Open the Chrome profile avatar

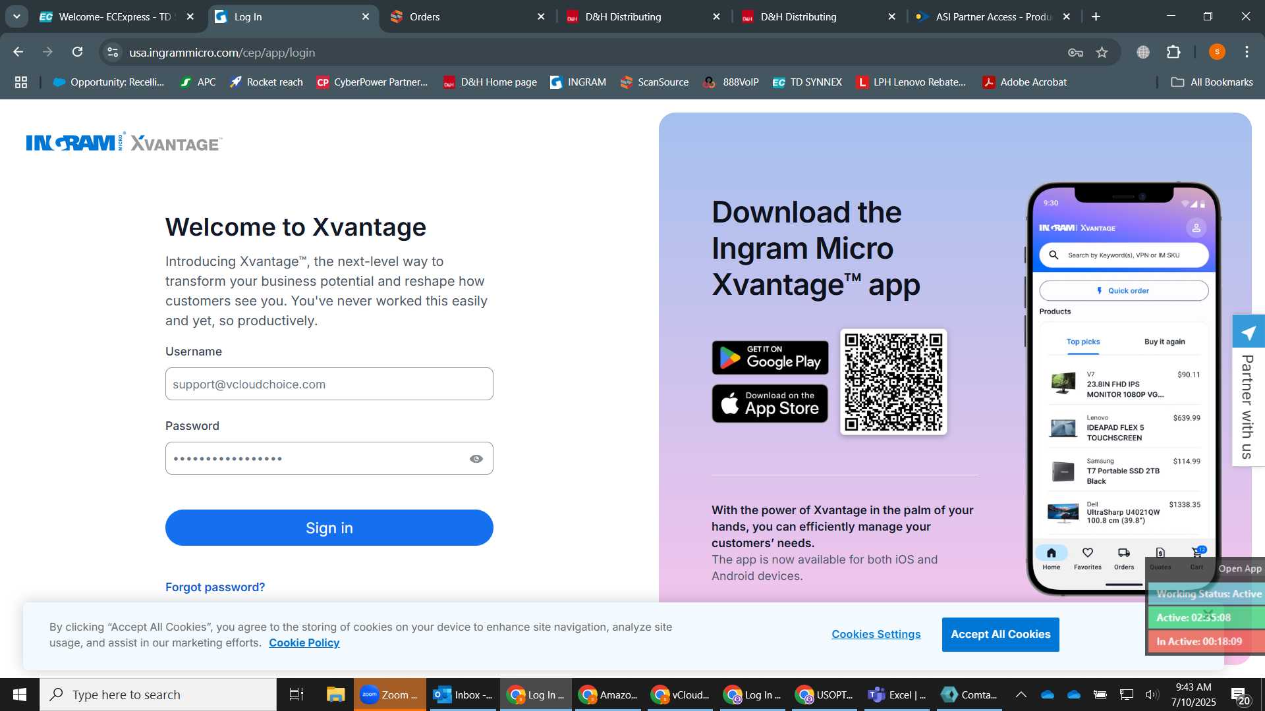pyautogui.click(x=1217, y=52)
